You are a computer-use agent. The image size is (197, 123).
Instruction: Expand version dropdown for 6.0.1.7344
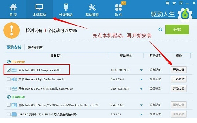tap(141, 79)
